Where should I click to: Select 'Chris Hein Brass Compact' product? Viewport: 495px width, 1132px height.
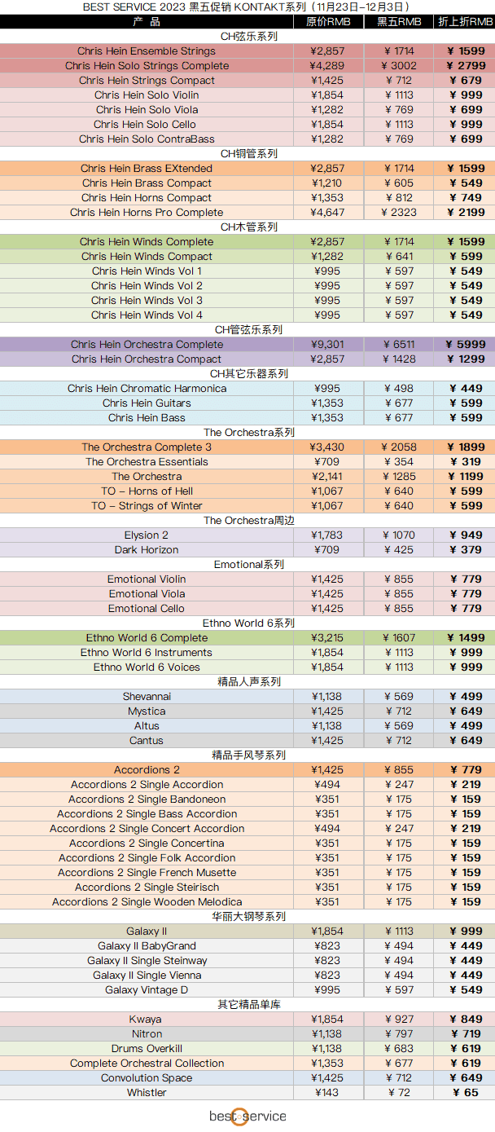point(147,183)
